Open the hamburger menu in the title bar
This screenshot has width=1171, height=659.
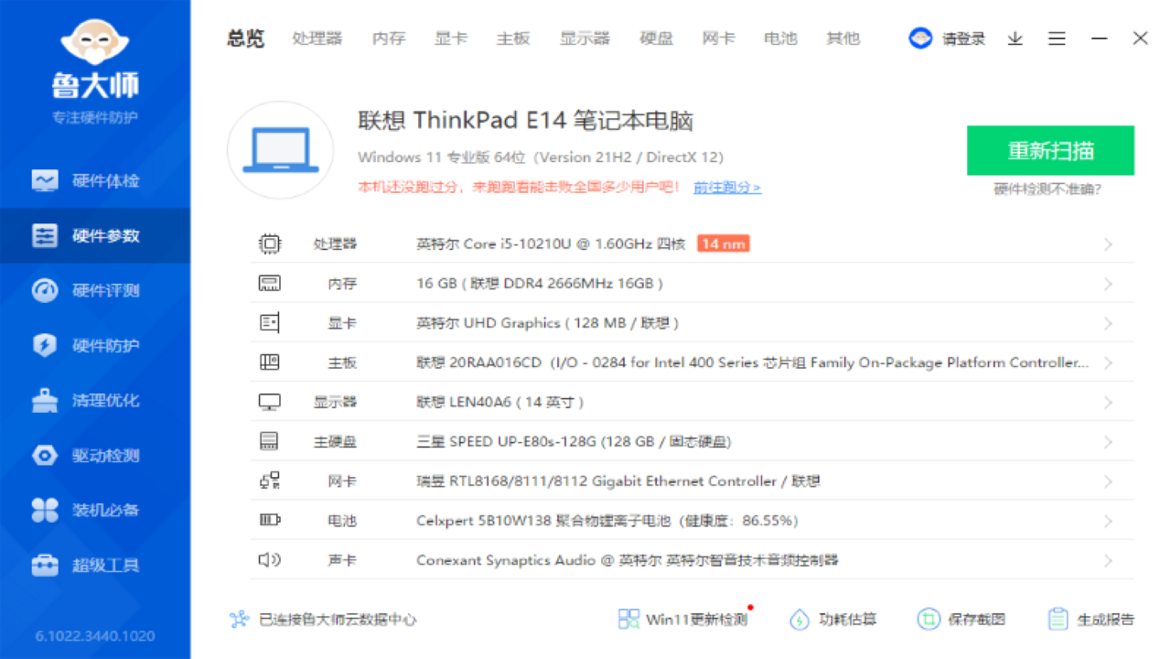pos(1057,38)
